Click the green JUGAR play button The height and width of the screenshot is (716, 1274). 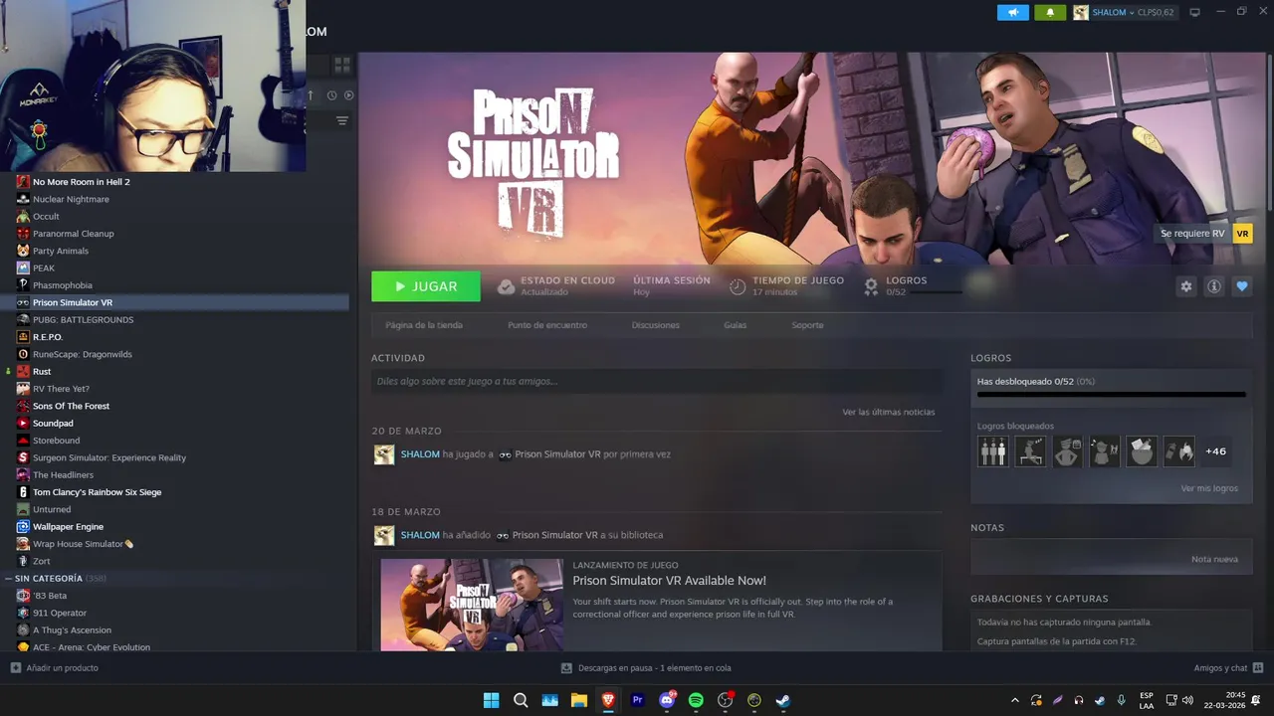[x=426, y=286]
